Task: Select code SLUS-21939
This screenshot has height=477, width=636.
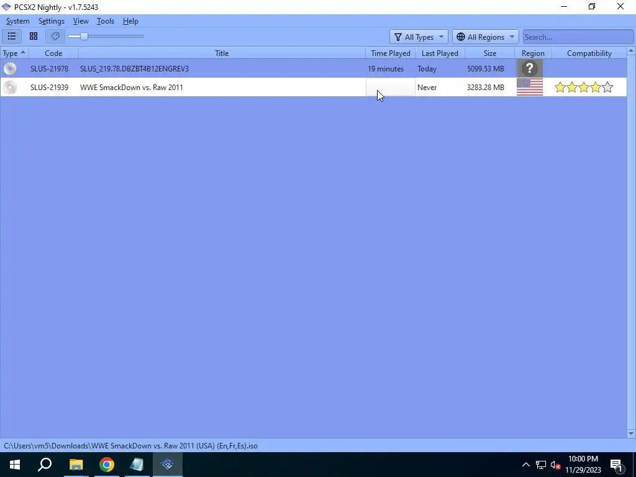Action: (x=49, y=87)
